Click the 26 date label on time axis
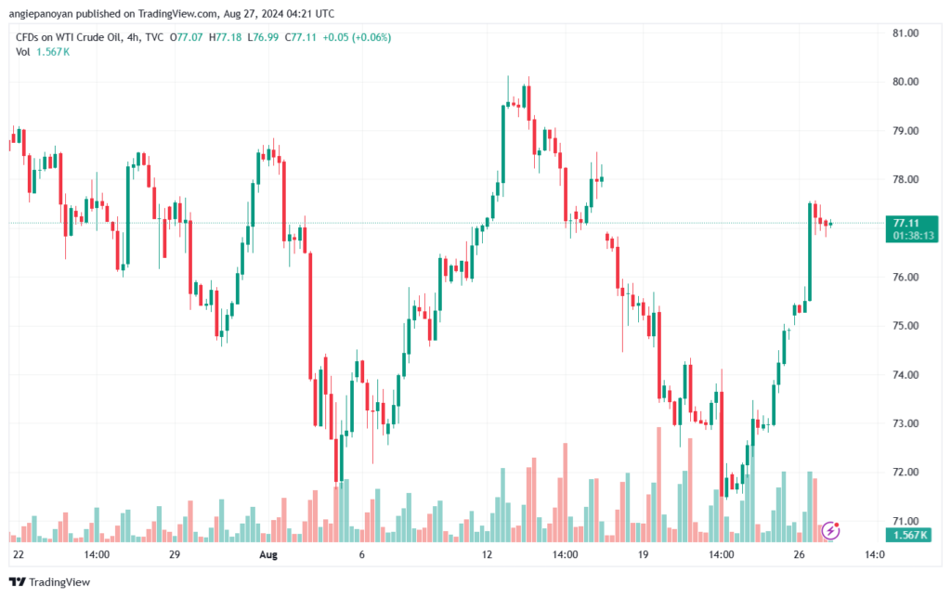The image size is (951, 597). click(797, 555)
